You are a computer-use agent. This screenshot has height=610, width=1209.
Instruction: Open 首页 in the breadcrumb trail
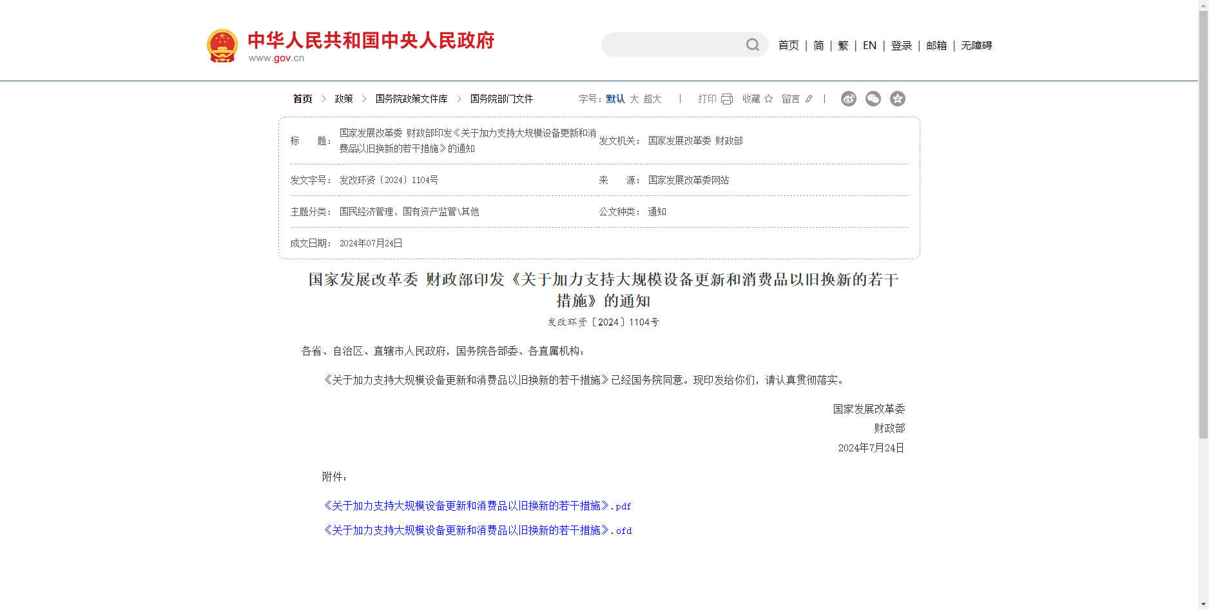pyautogui.click(x=302, y=99)
